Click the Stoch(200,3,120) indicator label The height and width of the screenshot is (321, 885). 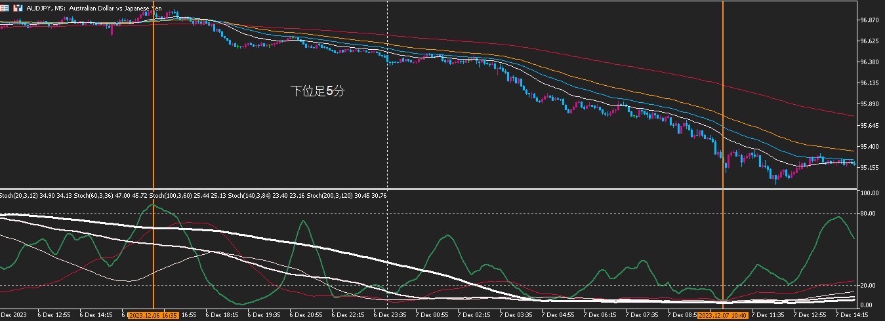point(329,195)
